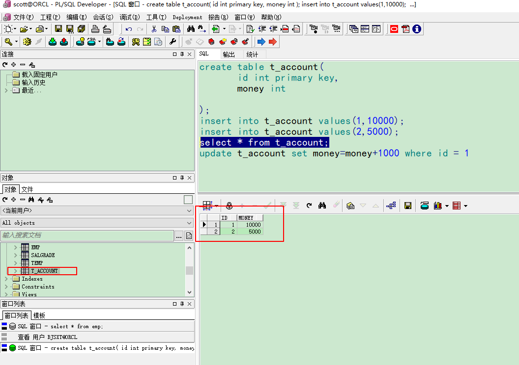
Task: Click the binoculars in result grid toolbar
Action: point(322,206)
